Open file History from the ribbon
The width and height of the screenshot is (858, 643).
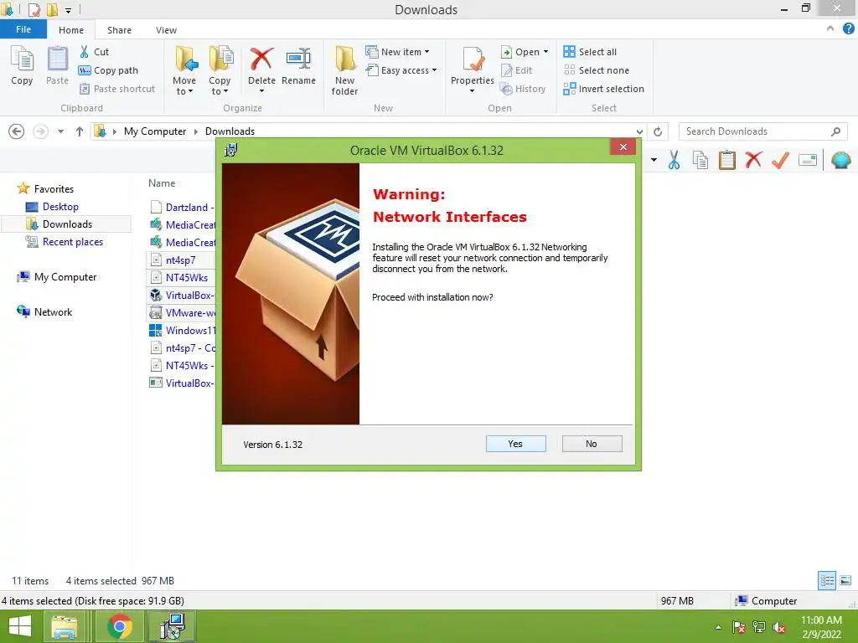click(x=523, y=89)
